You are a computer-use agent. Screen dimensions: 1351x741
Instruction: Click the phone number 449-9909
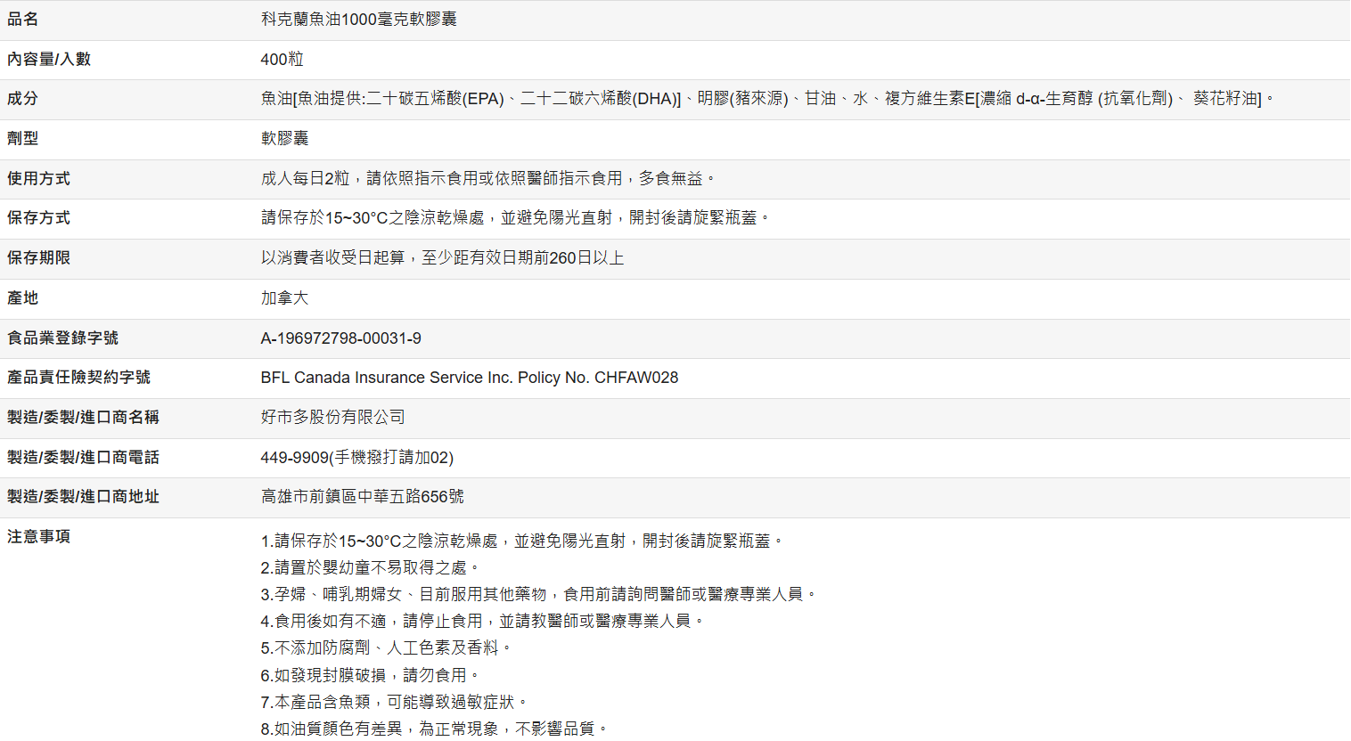[x=356, y=458]
